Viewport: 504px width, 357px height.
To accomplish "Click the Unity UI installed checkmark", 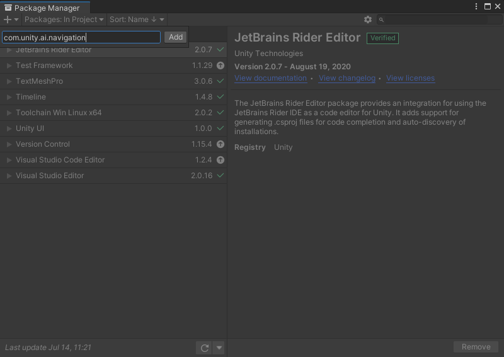I will click(220, 128).
